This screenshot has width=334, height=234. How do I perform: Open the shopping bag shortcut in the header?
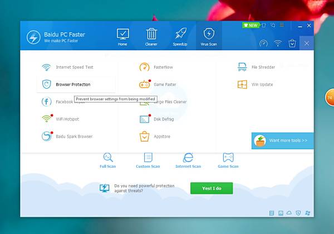[292, 43]
